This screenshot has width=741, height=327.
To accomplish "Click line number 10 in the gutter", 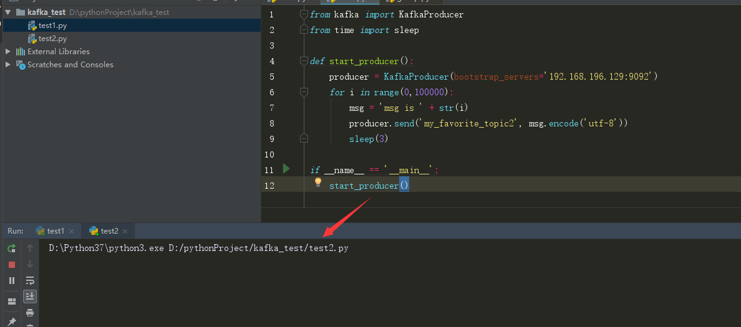I will point(269,154).
